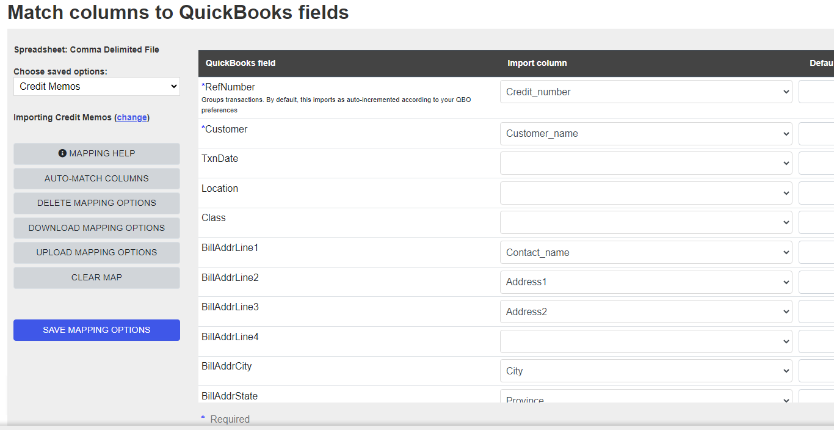Save the mapping options
This screenshot has height=430, width=834.
96,330
